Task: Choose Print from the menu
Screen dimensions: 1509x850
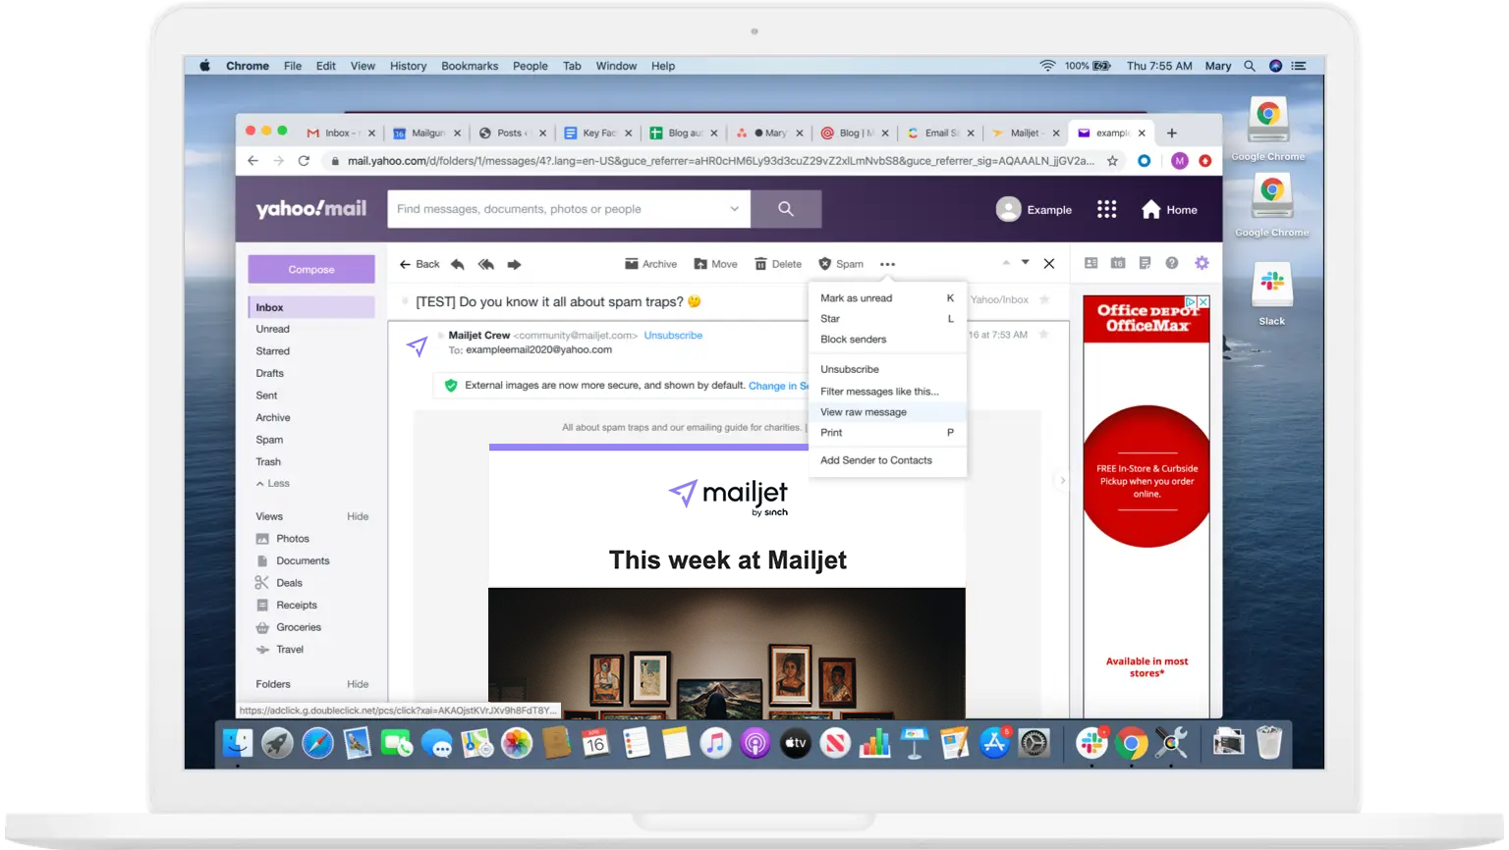Action: click(887, 433)
